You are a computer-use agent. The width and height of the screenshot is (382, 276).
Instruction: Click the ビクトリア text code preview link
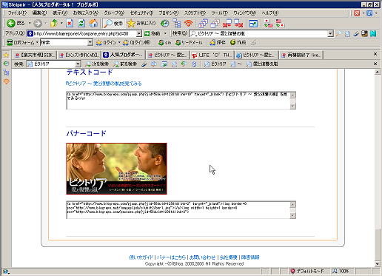(x=104, y=84)
